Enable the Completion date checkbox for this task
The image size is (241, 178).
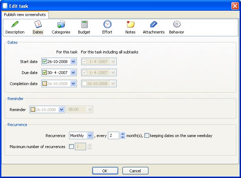[x=44, y=84]
